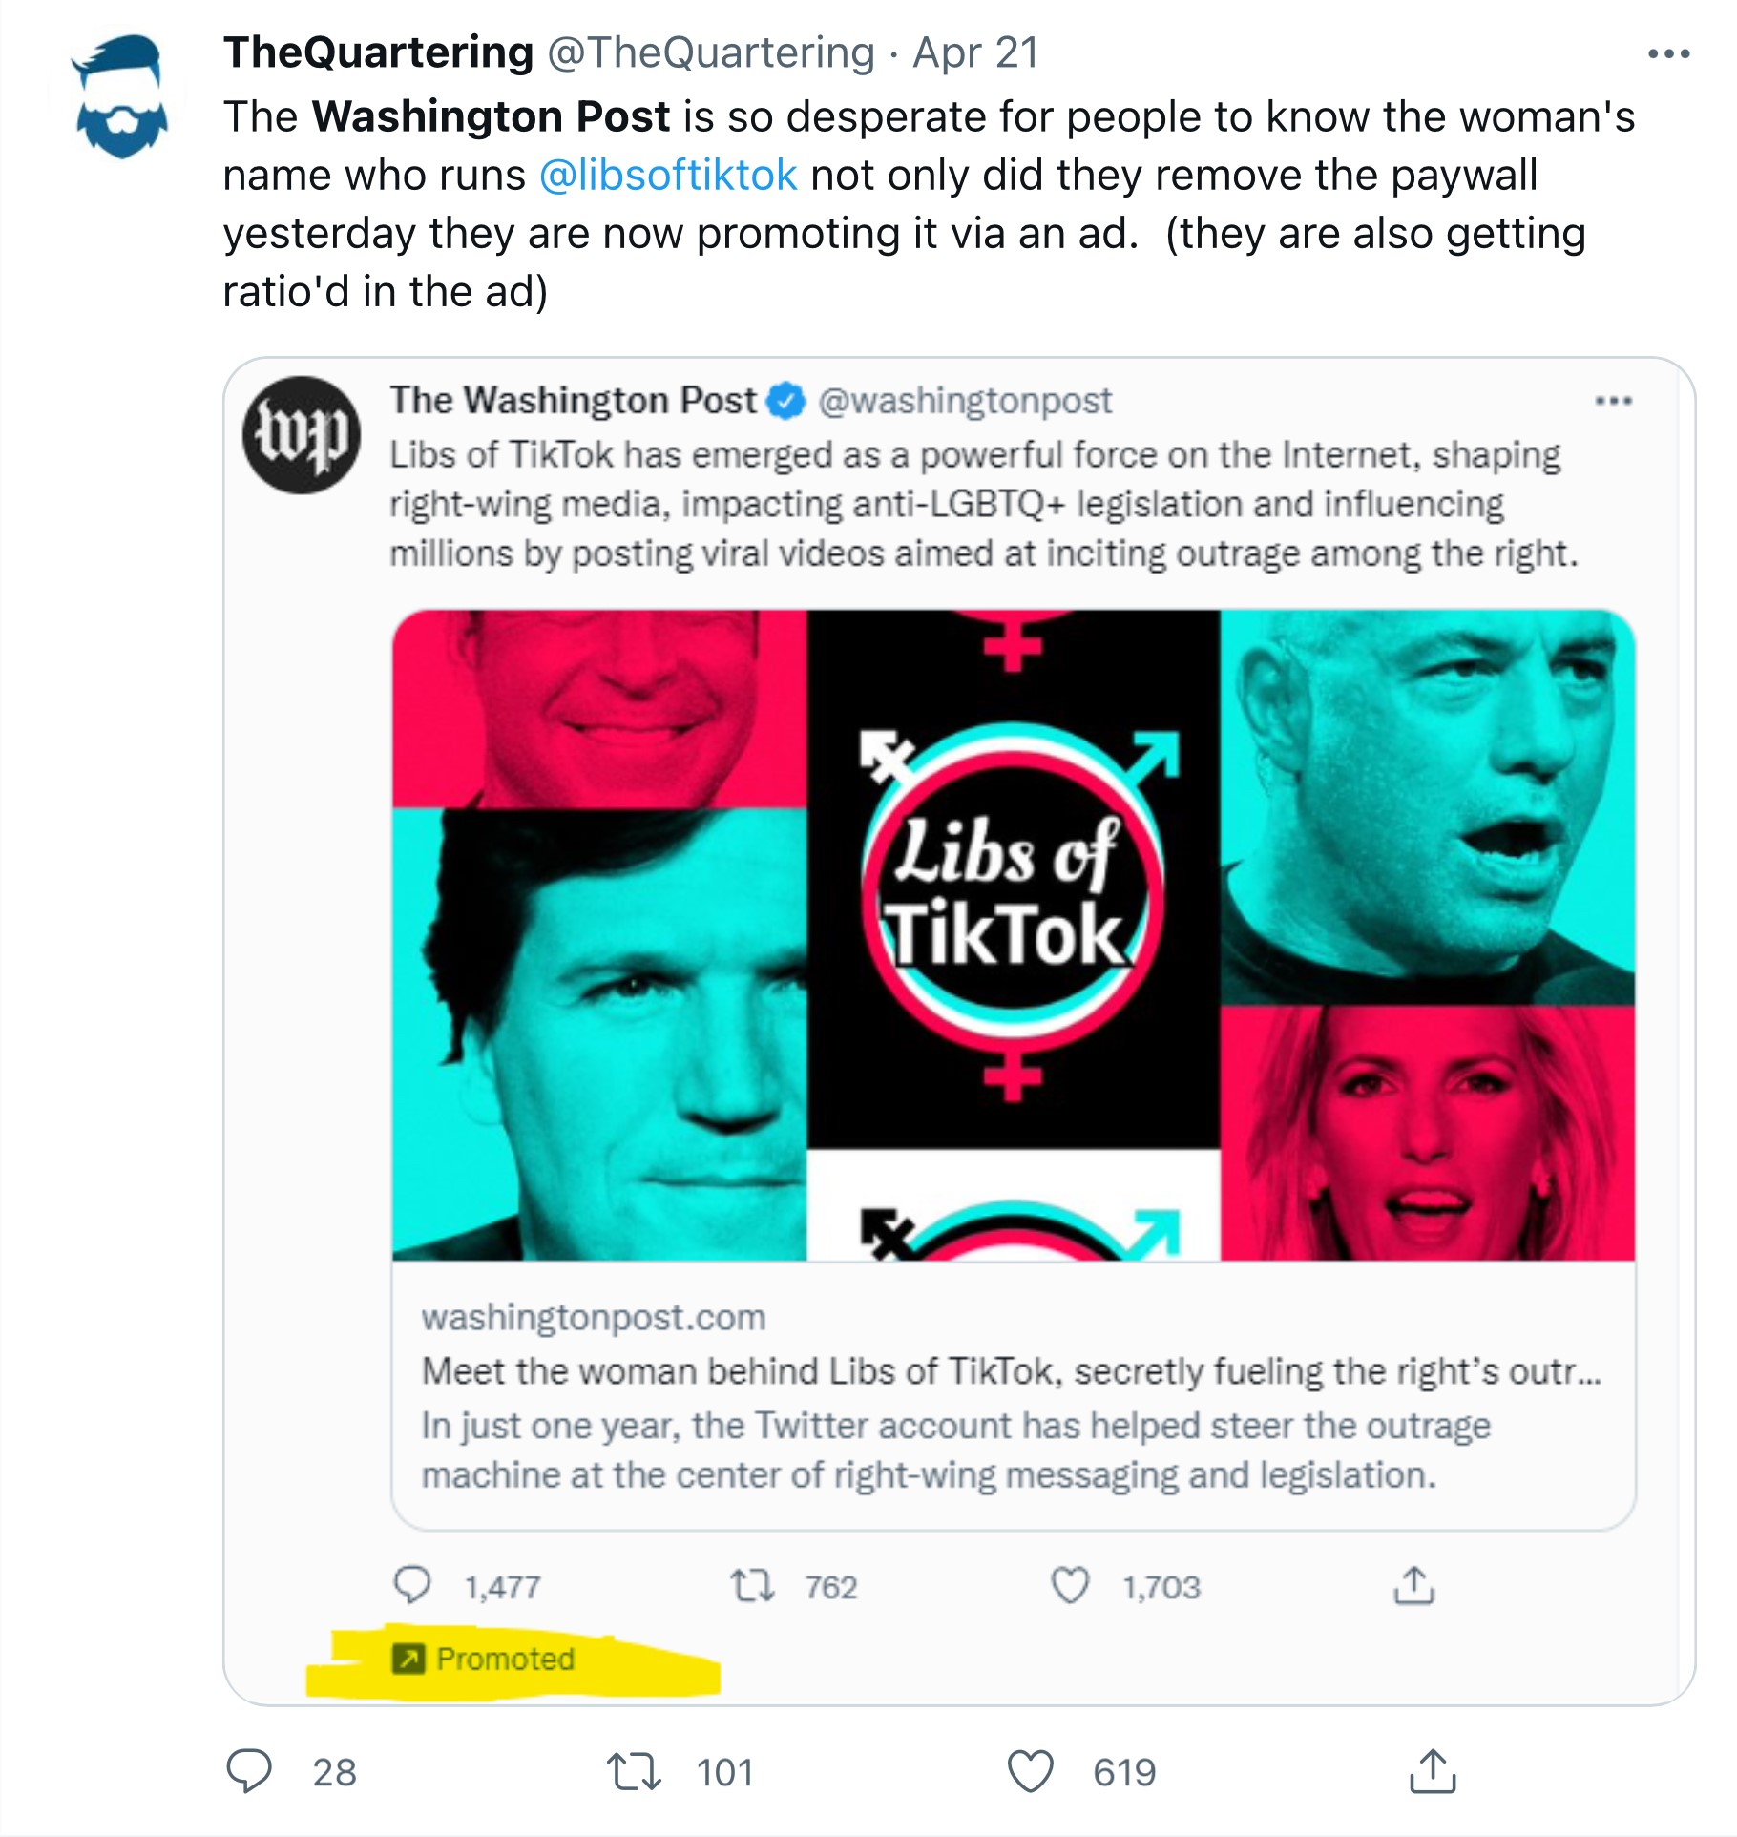Open more options on Washington Post tweet
Screen dimensions: 1737x1837
pyautogui.click(x=1613, y=401)
